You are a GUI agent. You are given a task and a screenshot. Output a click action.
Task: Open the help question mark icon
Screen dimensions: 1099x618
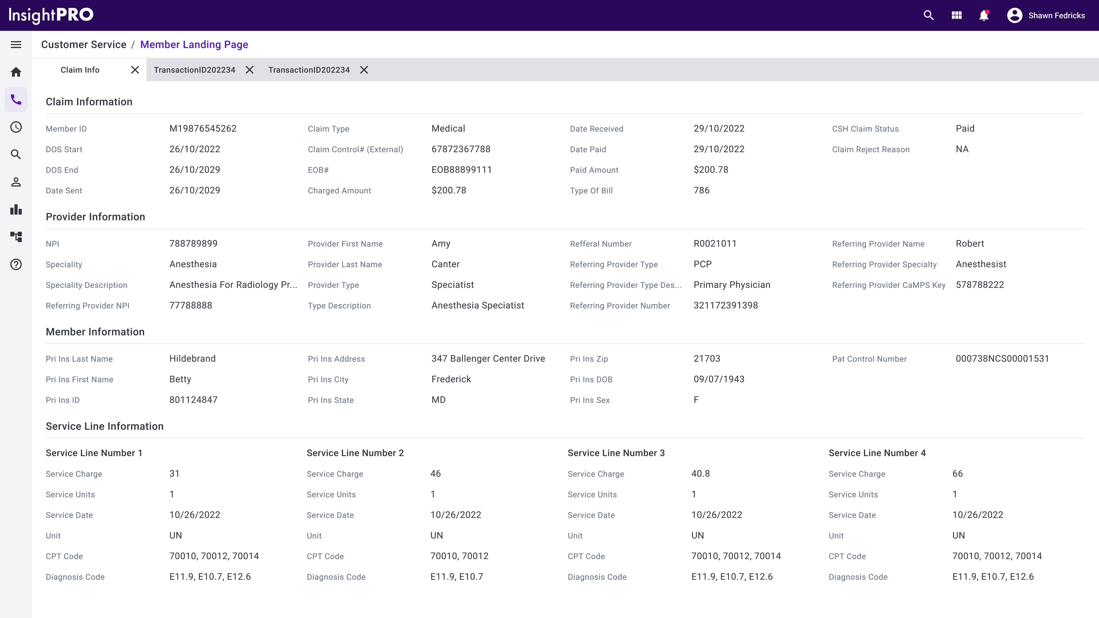click(16, 264)
